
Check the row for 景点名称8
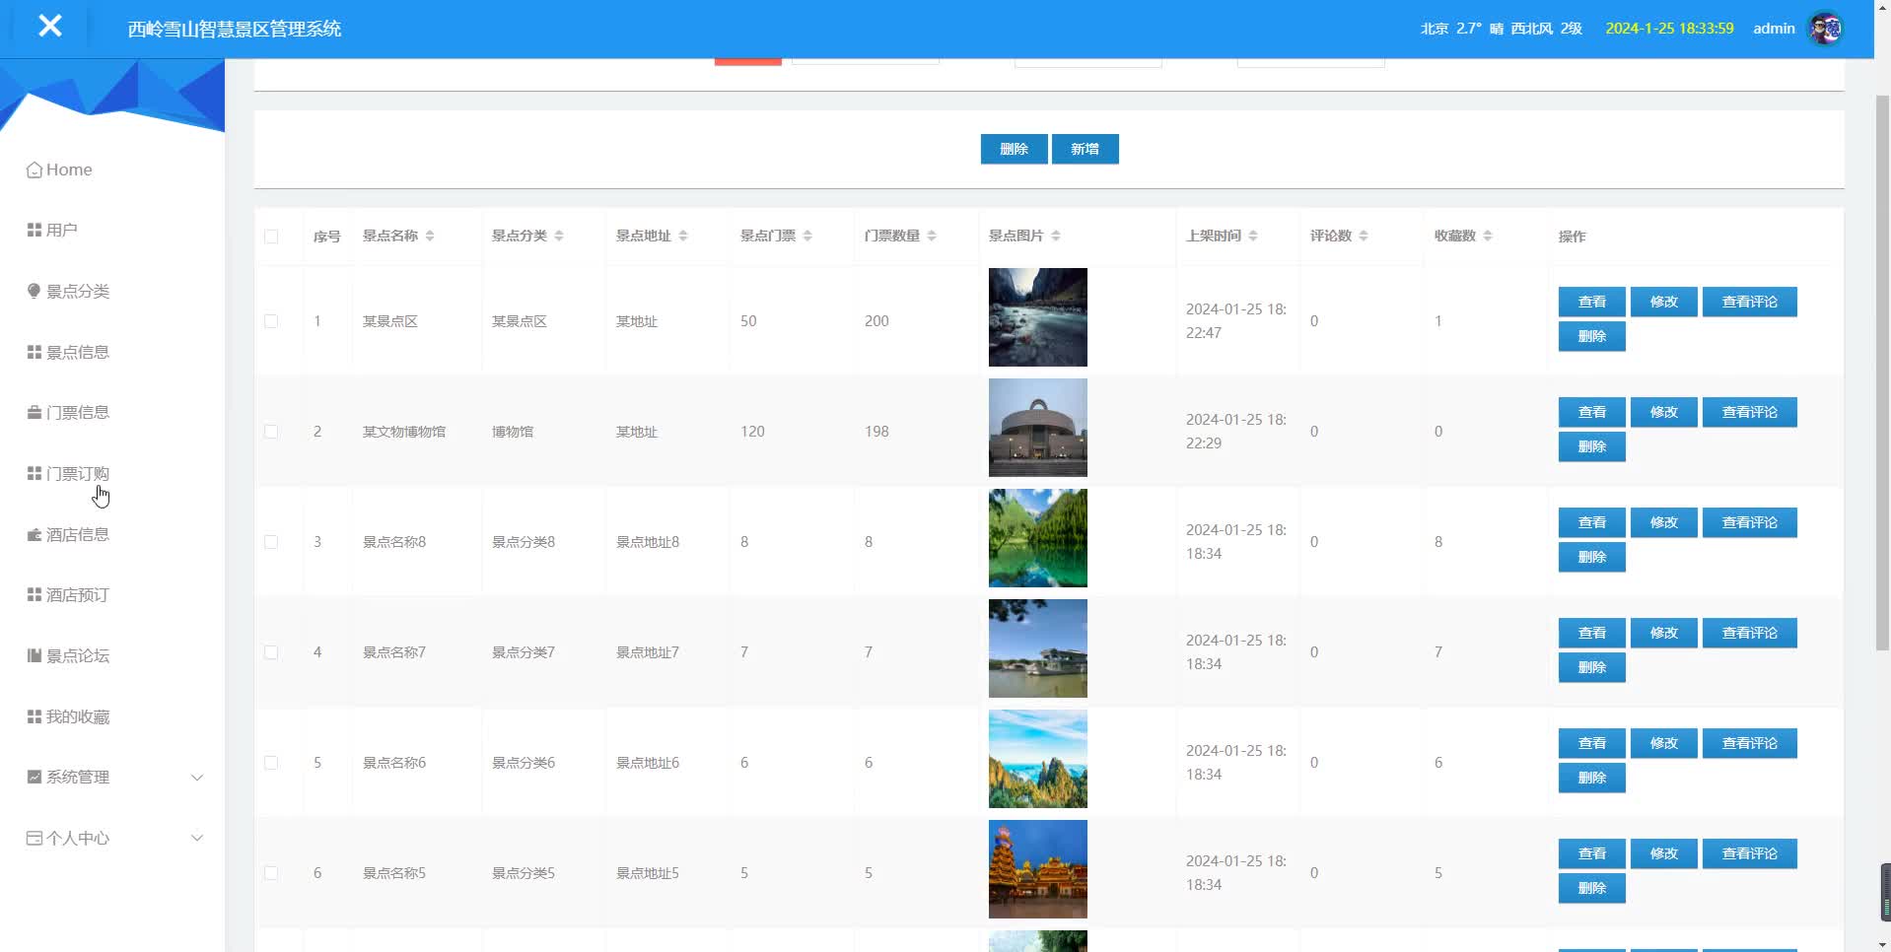pyautogui.click(x=271, y=542)
